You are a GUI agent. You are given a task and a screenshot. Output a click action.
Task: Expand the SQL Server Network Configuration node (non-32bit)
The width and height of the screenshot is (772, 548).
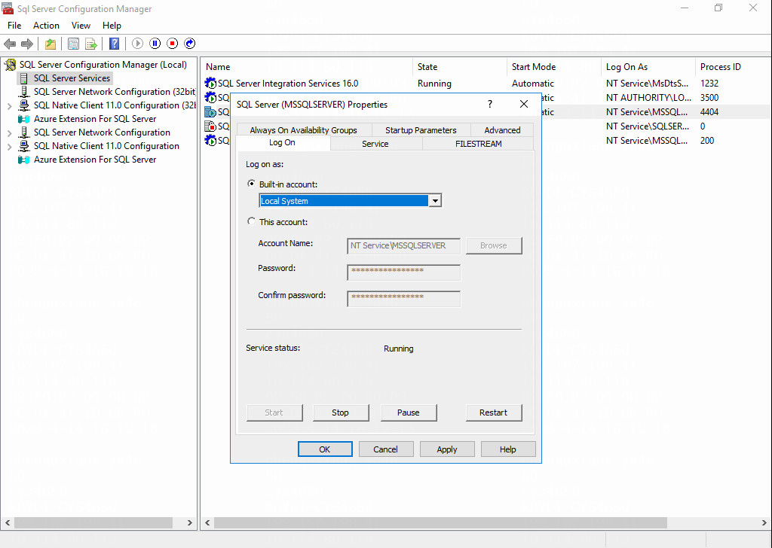coord(9,132)
